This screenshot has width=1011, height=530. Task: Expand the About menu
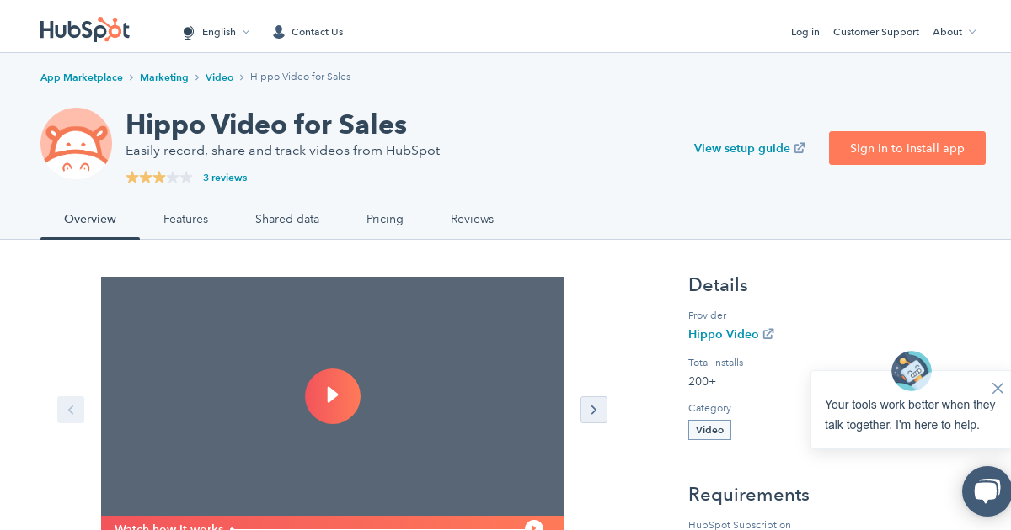pos(954,32)
